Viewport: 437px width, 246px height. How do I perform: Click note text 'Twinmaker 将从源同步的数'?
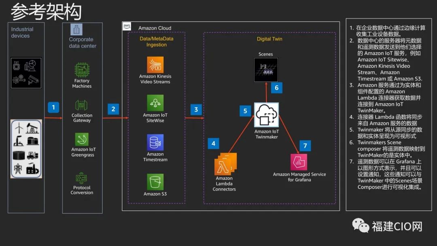[390, 130]
